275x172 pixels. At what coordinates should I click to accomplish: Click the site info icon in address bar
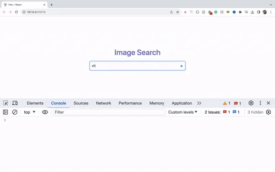(x=24, y=12)
